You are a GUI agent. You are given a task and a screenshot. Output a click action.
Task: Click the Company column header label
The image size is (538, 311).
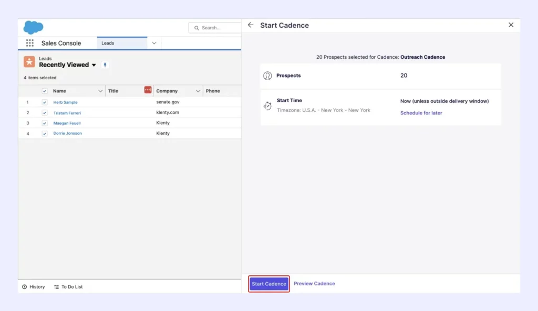pos(167,91)
